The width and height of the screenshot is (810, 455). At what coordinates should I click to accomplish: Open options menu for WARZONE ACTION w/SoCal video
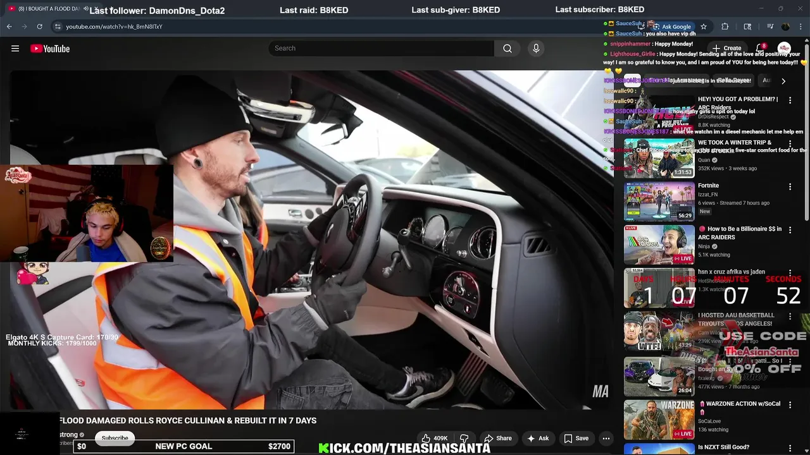(790, 404)
